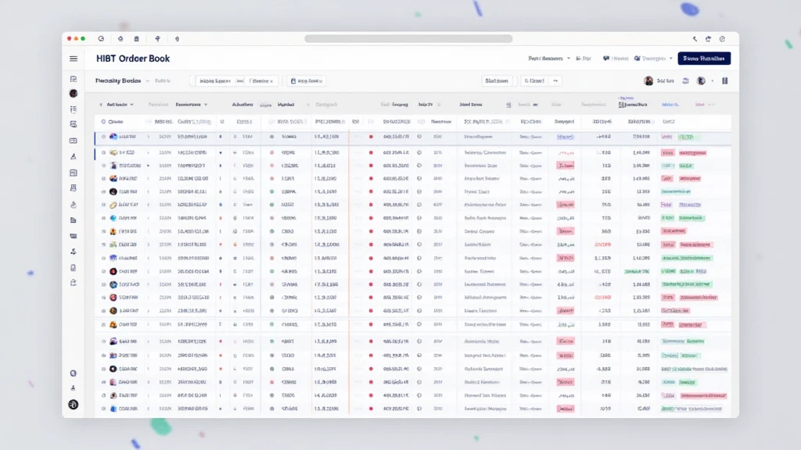This screenshot has width=801, height=450.
Task: Click the lock icon button in the toolbar
Action: [307, 80]
